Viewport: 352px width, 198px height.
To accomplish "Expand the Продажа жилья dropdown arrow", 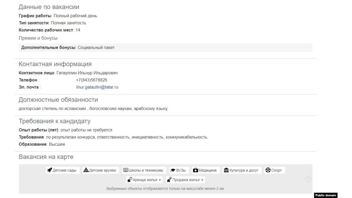I will 202,180.
